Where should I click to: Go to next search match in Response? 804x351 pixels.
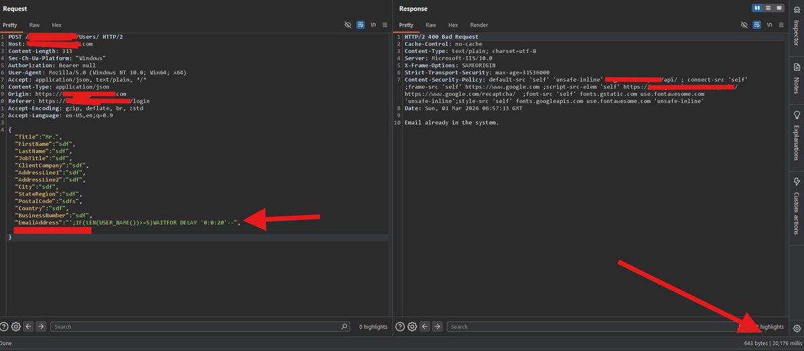(438, 327)
